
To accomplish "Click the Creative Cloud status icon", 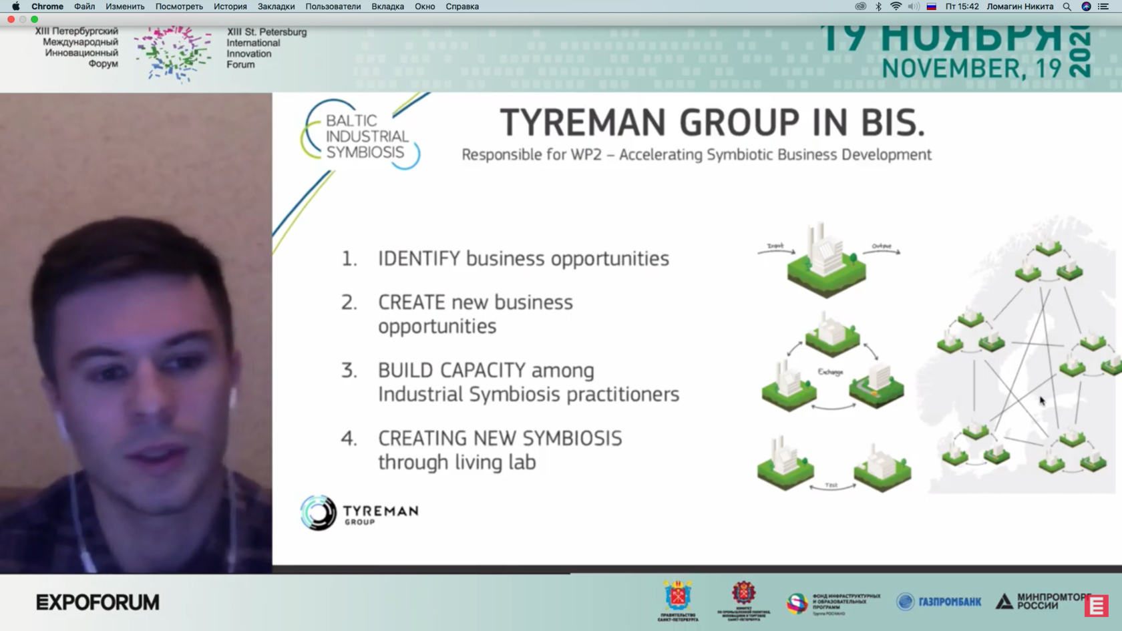I will [861, 6].
